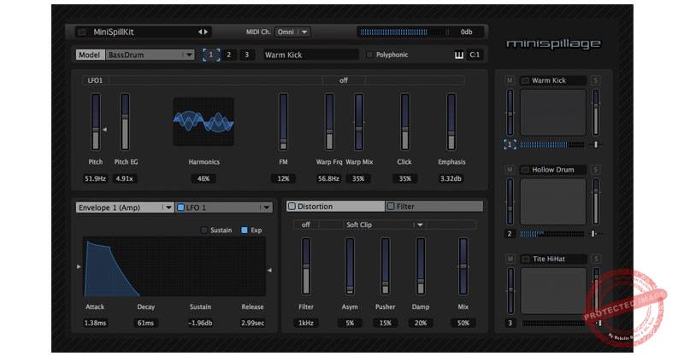Click the C:1 MIDI note button

(475, 55)
